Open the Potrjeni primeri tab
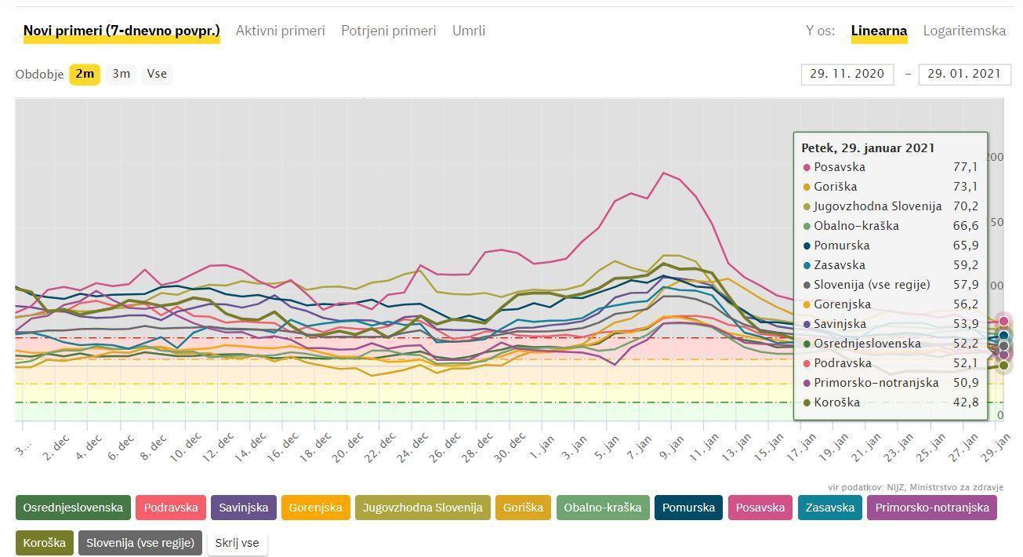This screenshot has height=557, width=1023. 388,31
